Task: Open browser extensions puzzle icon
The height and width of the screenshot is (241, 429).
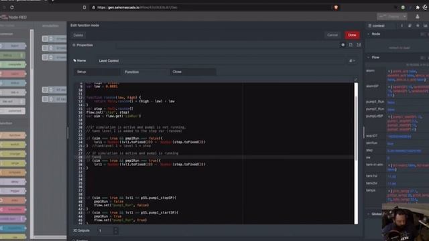Action: [x=418, y=7]
